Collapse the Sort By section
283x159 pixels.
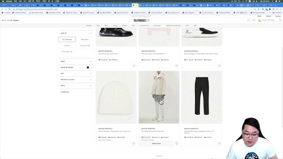pyautogui.click(x=91, y=34)
